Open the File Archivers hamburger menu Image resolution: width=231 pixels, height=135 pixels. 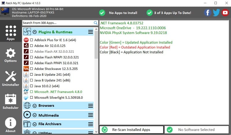point(91,124)
